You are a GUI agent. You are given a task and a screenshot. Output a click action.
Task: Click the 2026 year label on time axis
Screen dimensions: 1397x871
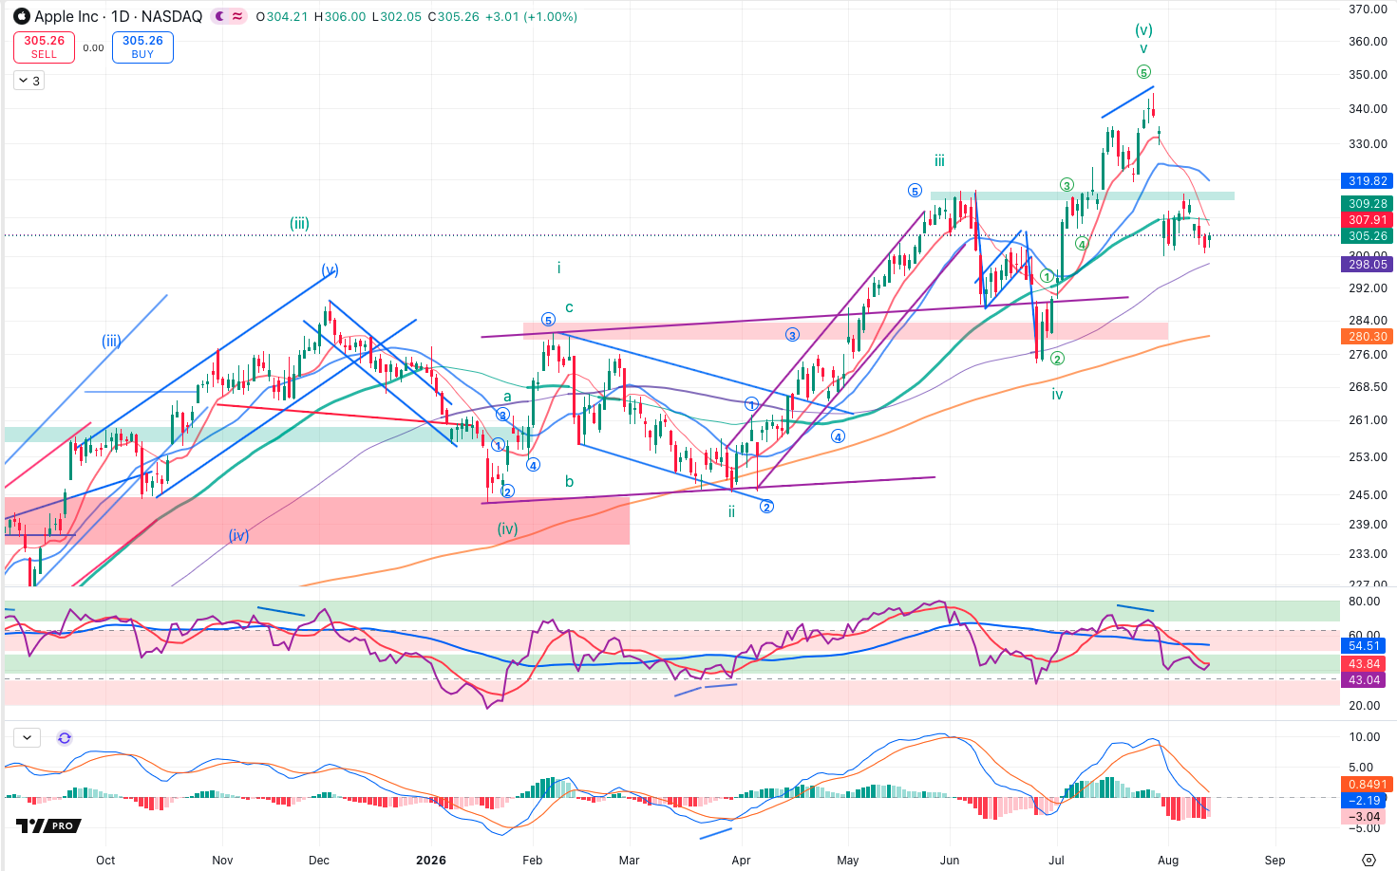point(431,860)
